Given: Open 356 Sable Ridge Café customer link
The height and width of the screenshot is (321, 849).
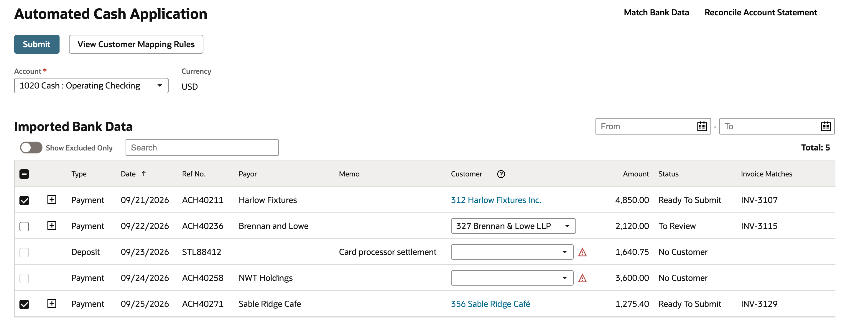Looking at the screenshot, I should point(490,304).
